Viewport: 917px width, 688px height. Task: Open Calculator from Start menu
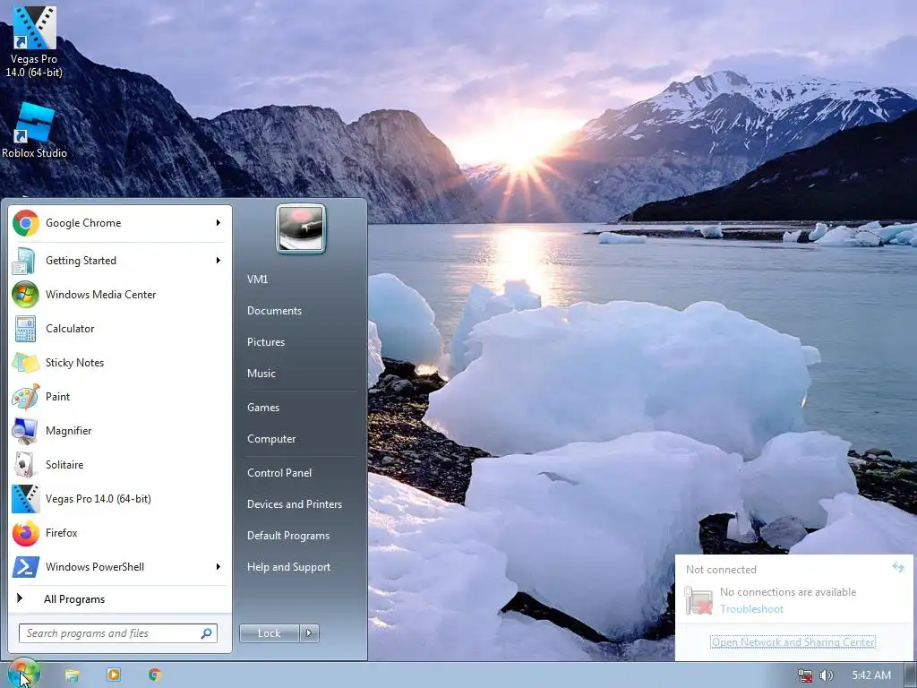119,328
